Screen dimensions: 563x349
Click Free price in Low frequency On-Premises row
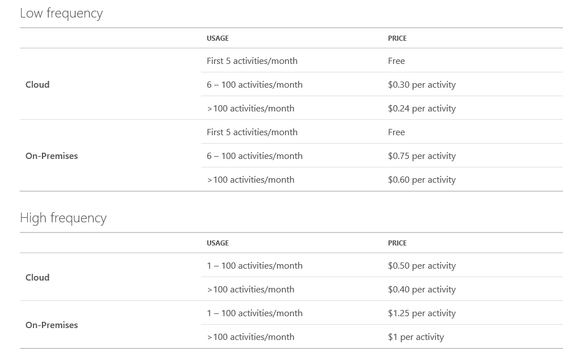[x=396, y=132]
